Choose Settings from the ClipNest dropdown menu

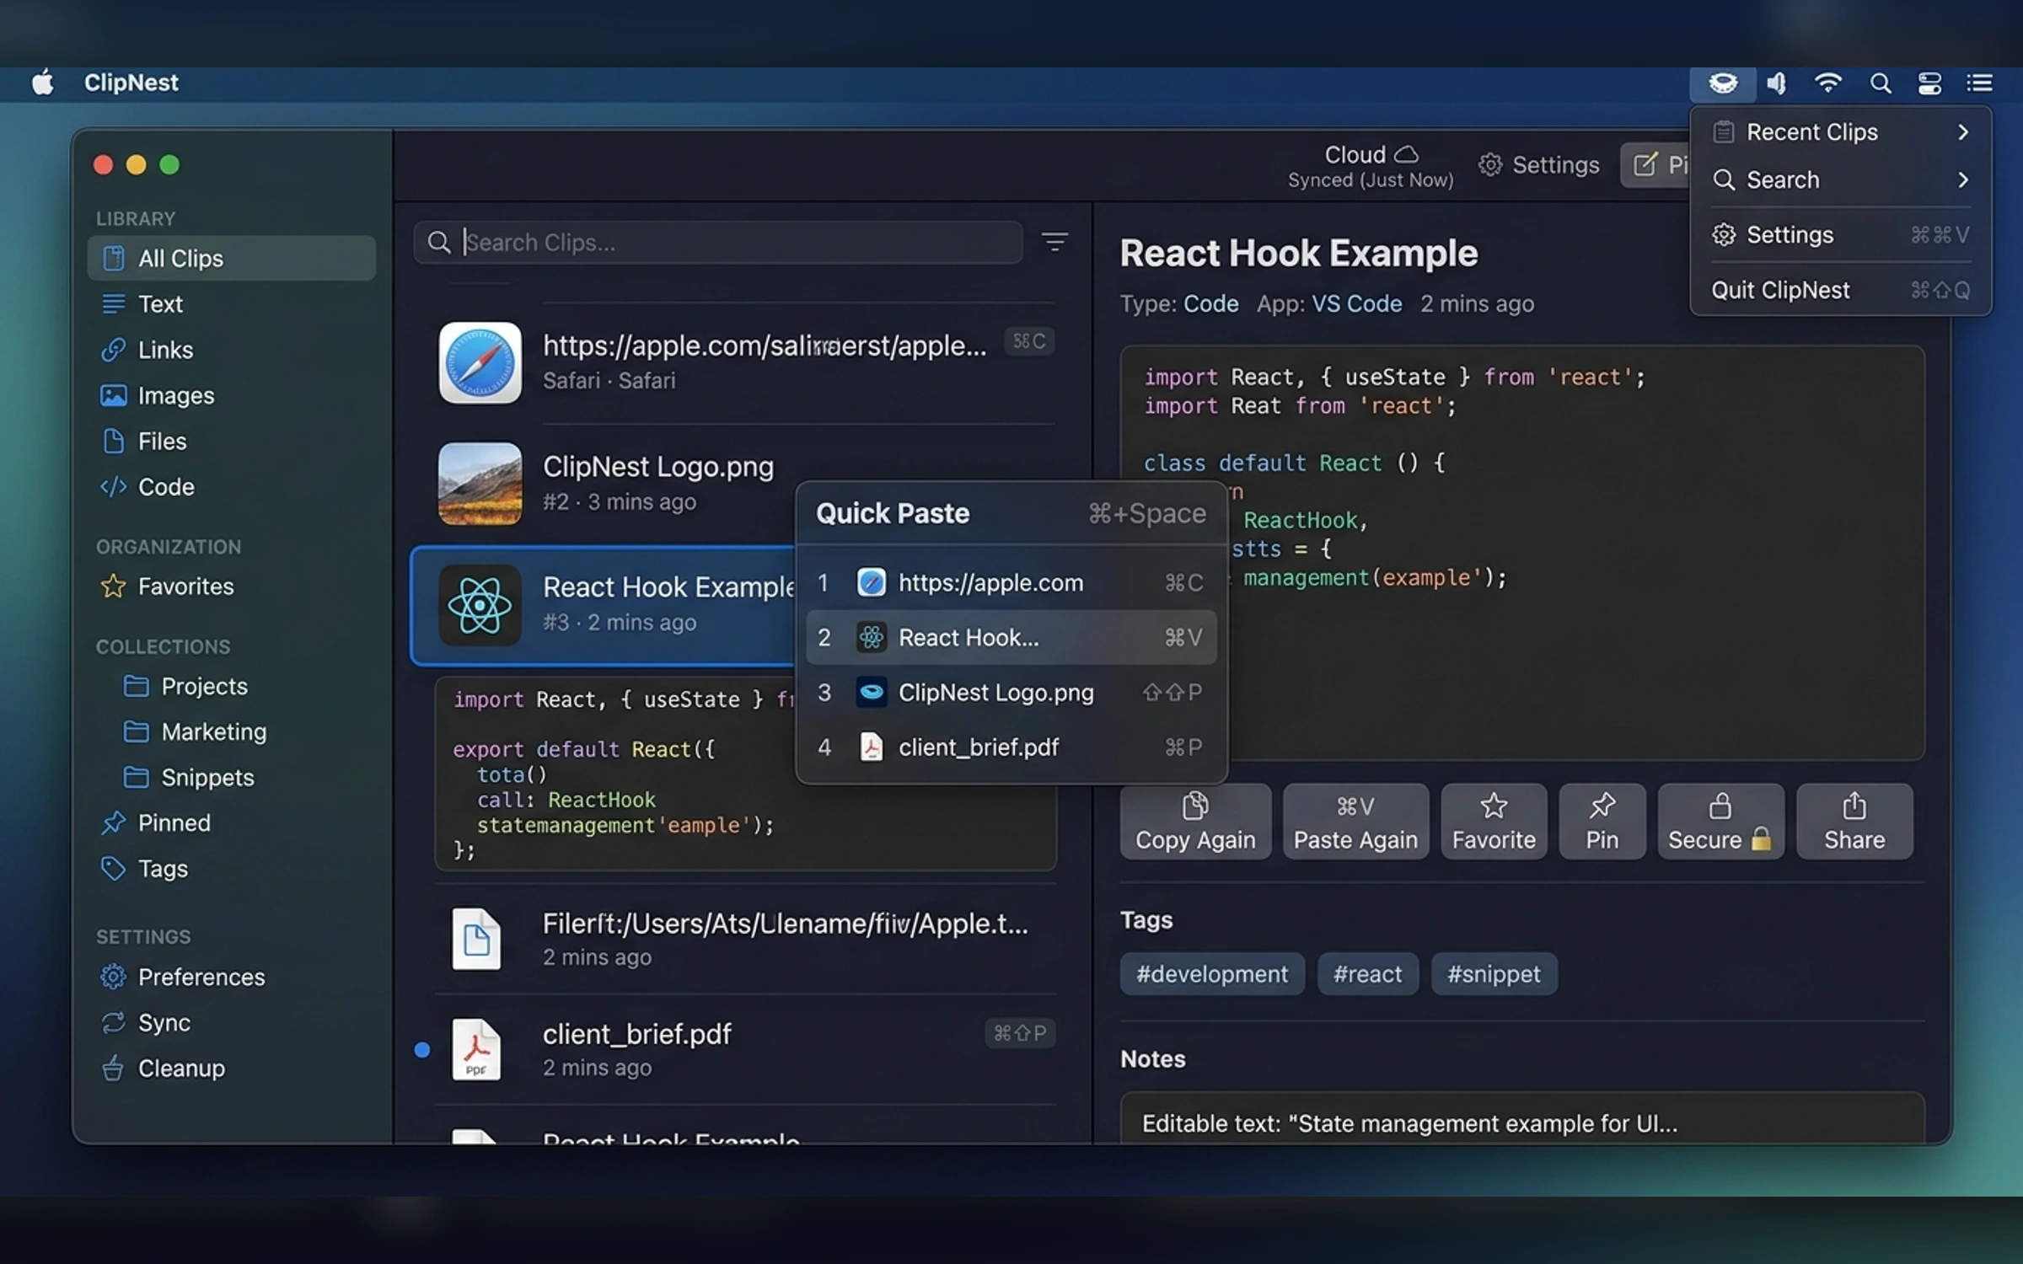click(x=1841, y=235)
